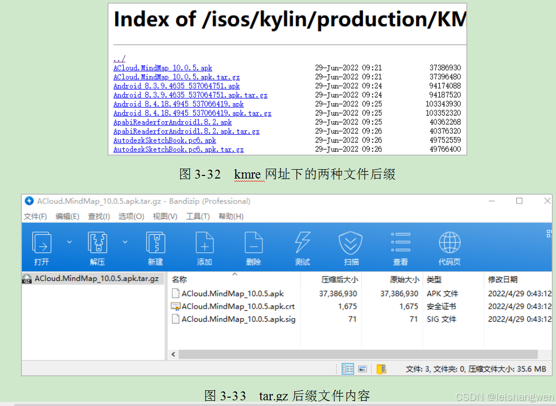Select ACloud.MindMap_10.0.5.apk.sig file row
The width and height of the screenshot is (556, 406).
tap(359, 319)
